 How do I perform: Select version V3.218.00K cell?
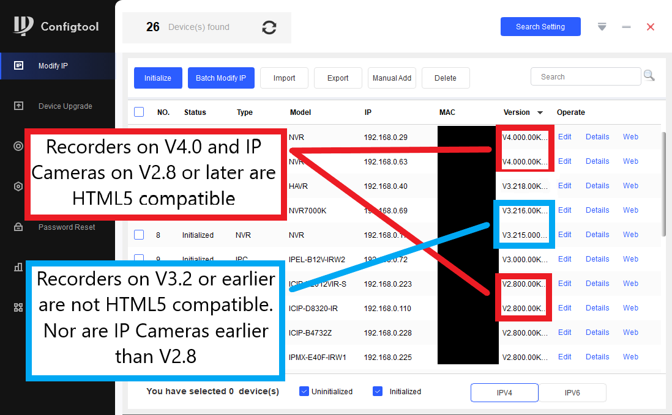pos(525,186)
